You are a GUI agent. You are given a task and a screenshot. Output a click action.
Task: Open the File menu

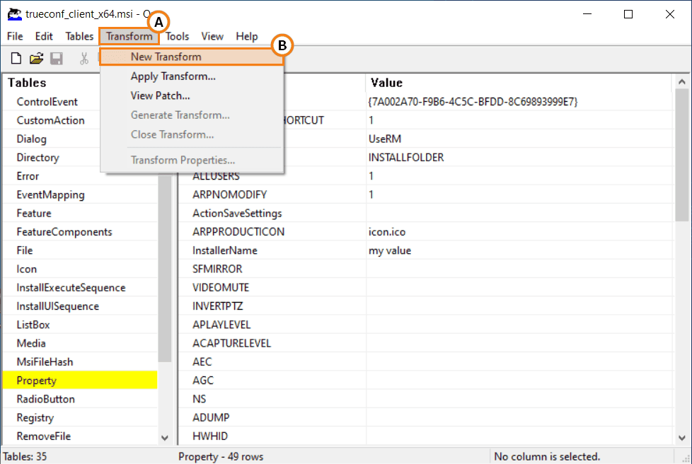point(15,36)
